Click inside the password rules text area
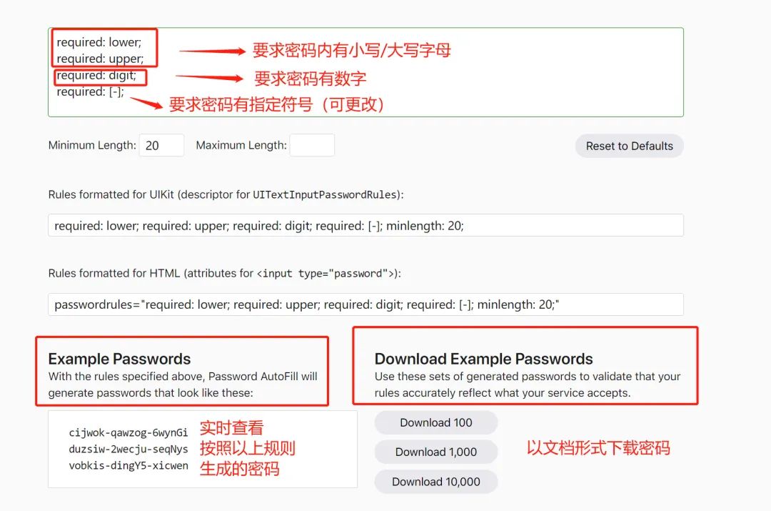 [x=366, y=72]
